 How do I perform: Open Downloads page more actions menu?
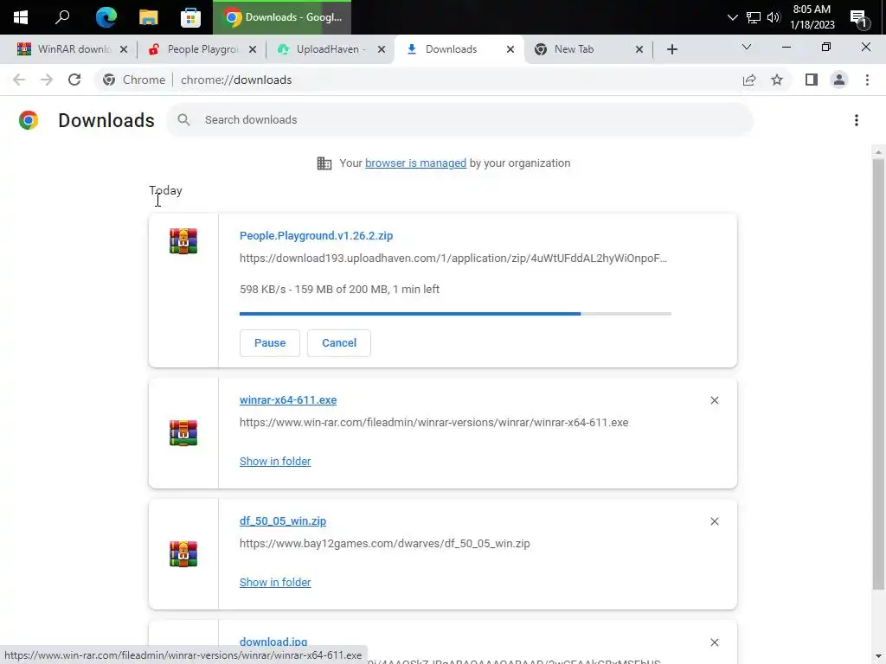857,119
